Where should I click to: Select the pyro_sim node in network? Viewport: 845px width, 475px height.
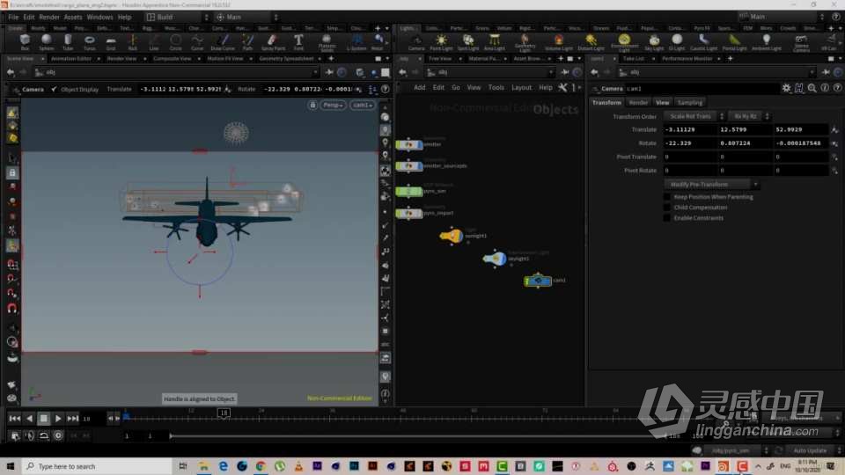coord(409,191)
